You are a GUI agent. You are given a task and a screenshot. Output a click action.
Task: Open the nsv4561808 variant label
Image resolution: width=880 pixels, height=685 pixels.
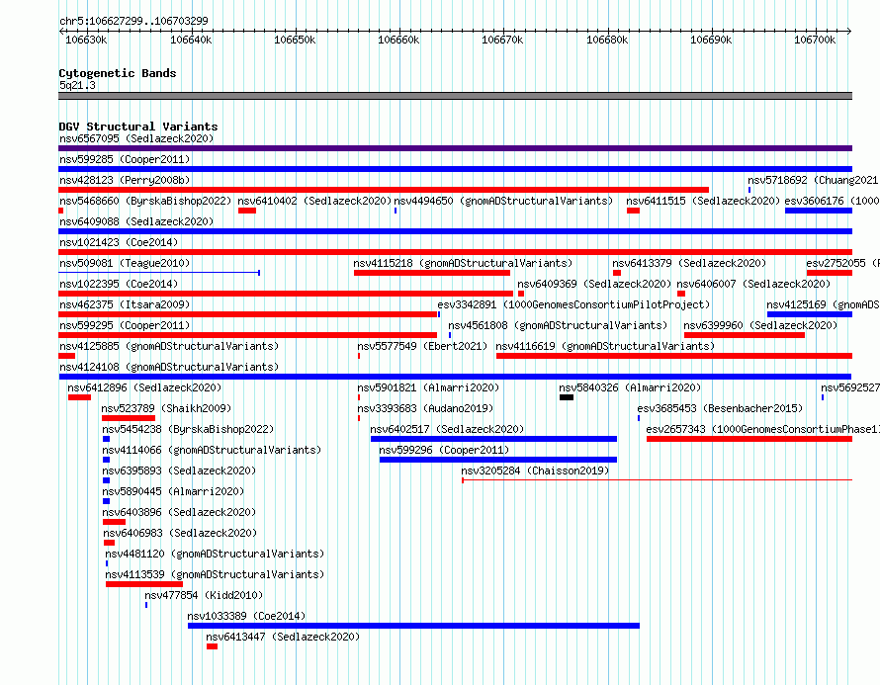point(558,325)
